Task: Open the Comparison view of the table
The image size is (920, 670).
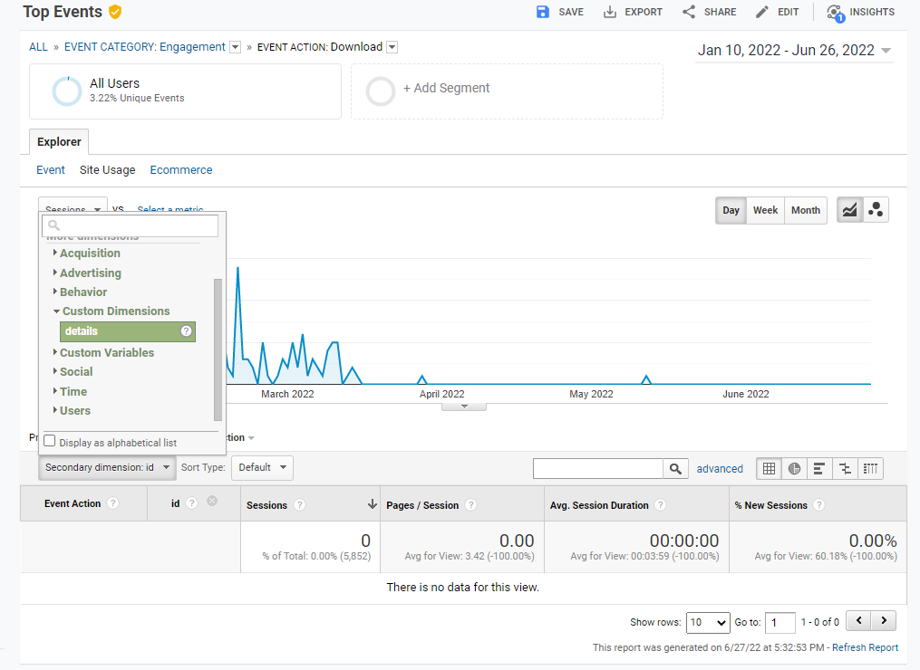Action: pos(844,468)
